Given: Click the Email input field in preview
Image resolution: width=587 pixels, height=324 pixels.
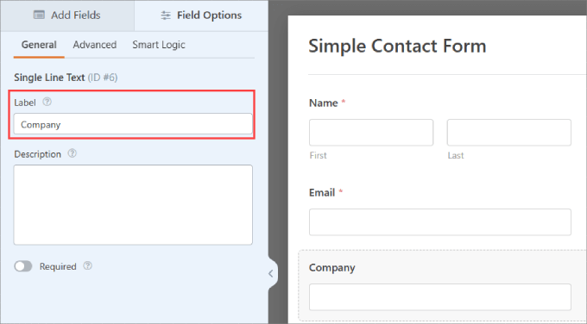Looking at the screenshot, I should click(x=440, y=222).
